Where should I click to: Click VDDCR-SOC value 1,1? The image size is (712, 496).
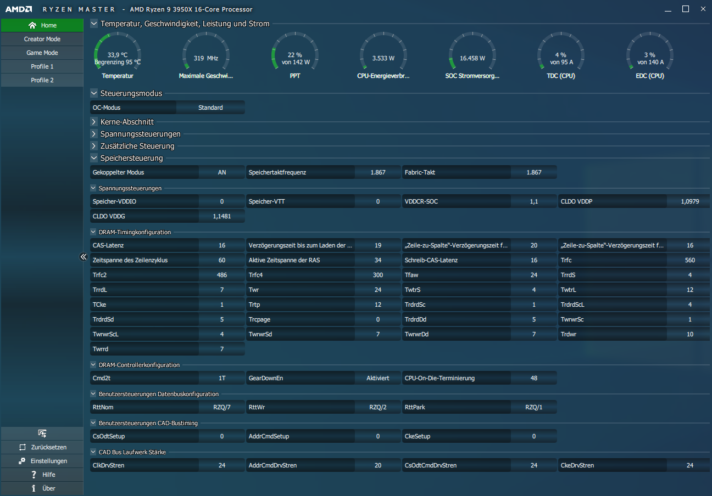coord(534,201)
